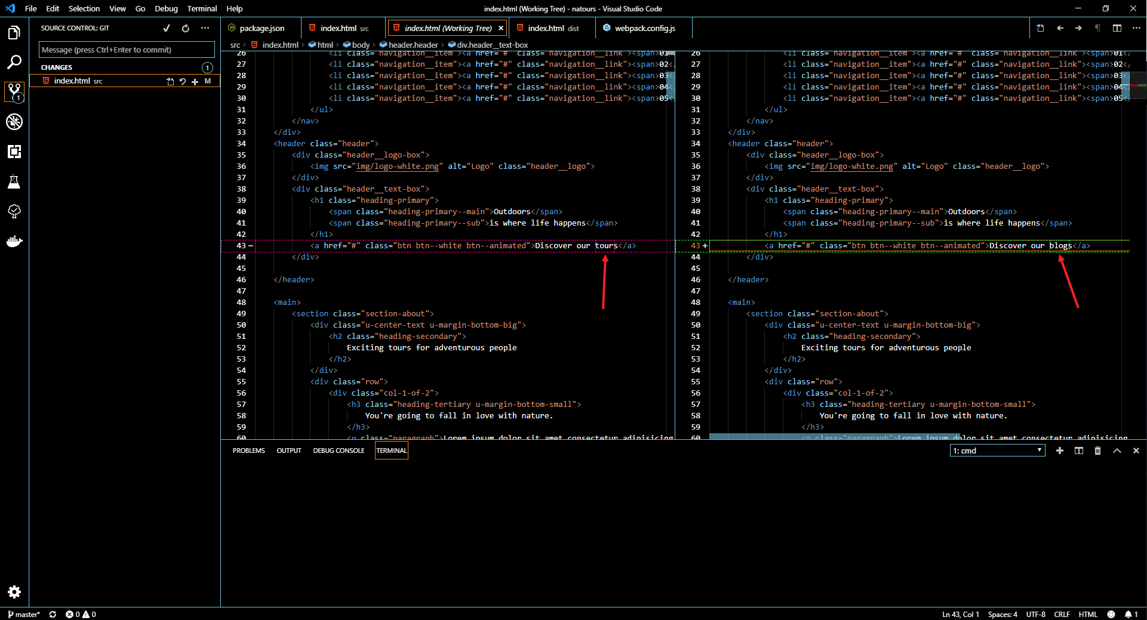Select terminal from 1: cmd dropdown

click(997, 451)
